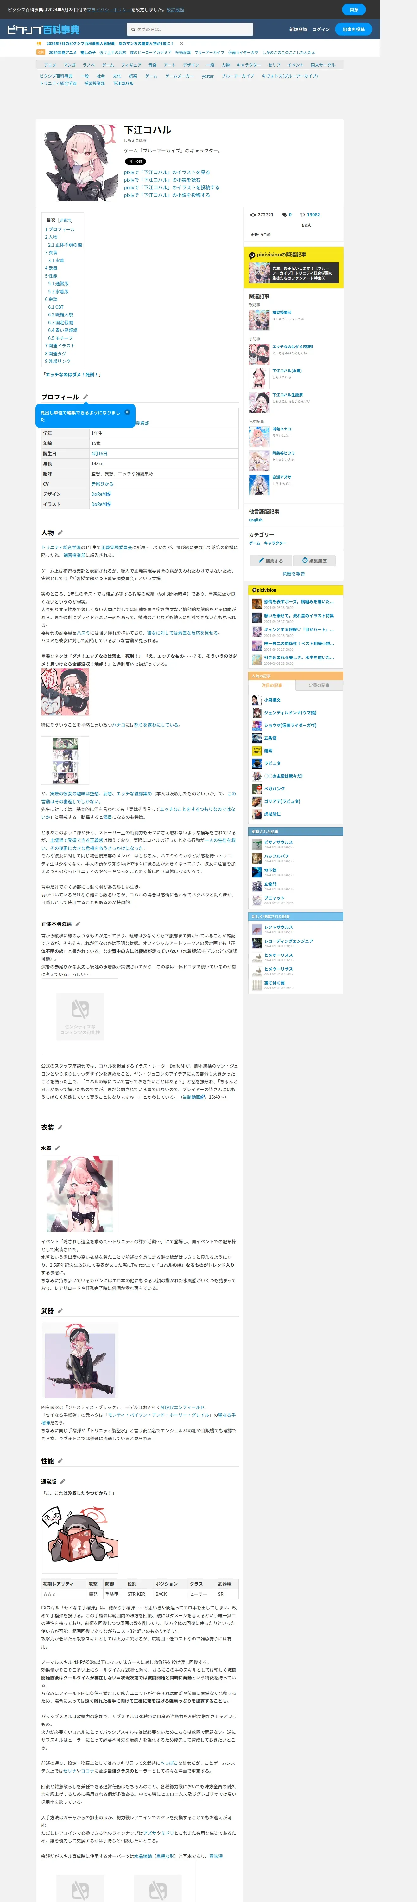The image size is (417, 1902).
Task: Open the 補習授業部 parent article thumbnail
Action: [259, 320]
